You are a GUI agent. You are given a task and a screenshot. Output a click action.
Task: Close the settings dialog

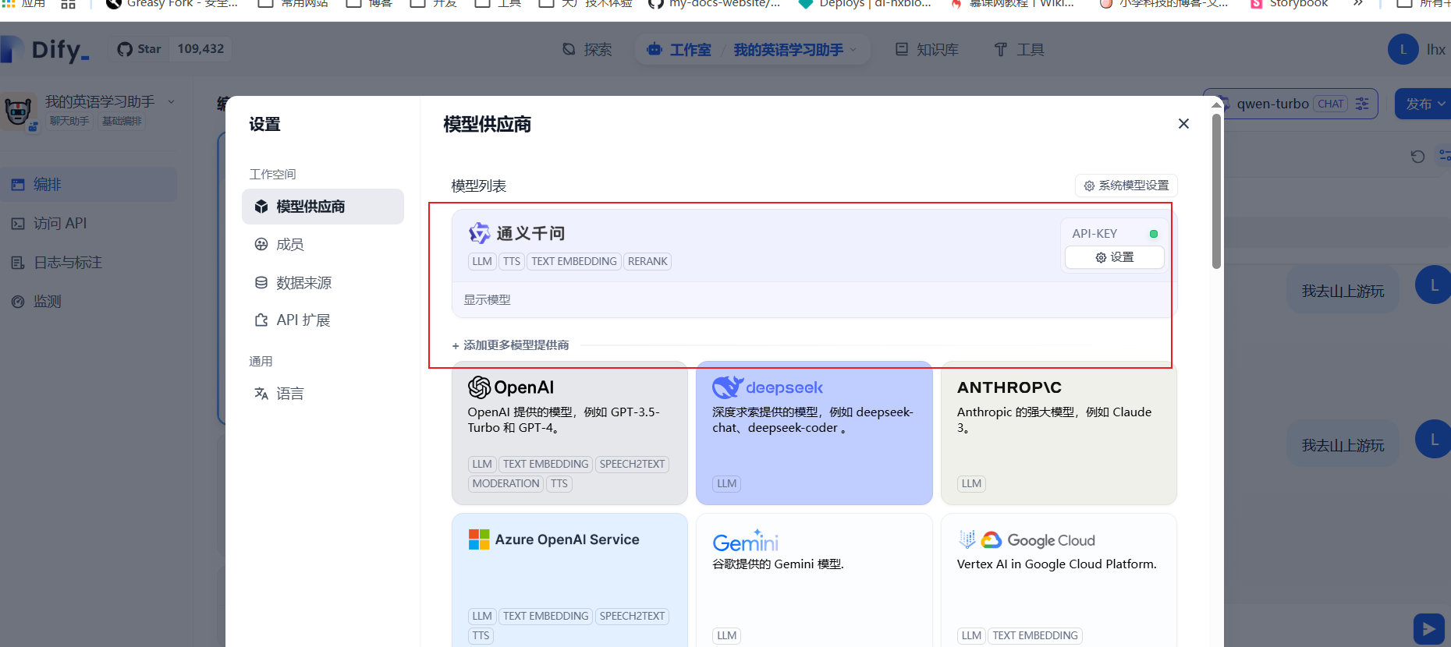[1183, 124]
